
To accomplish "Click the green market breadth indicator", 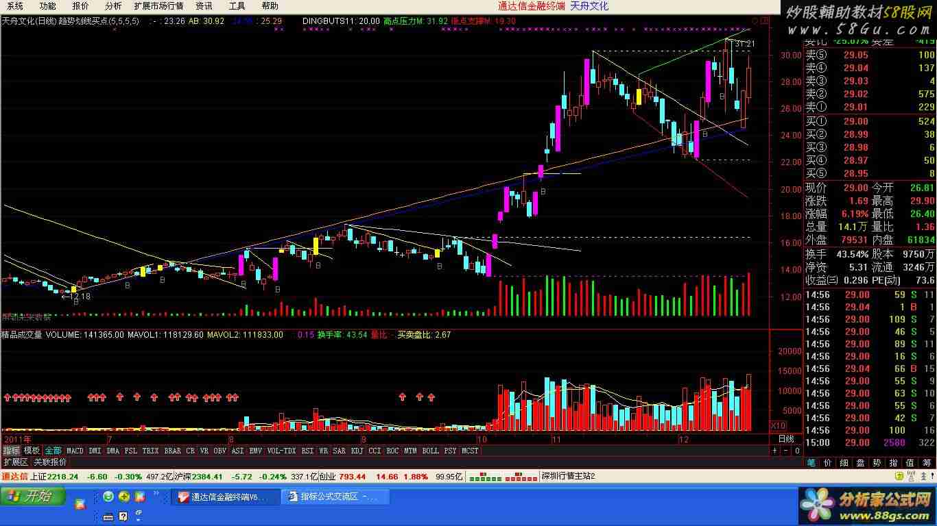I will [486, 477].
